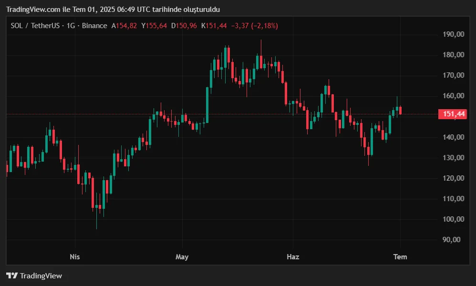Click the high value Y155,64
476x286 pixels.
[x=154, y=26]
